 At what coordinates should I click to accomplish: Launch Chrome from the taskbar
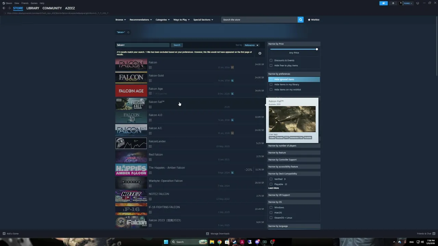tap(219, 242)
